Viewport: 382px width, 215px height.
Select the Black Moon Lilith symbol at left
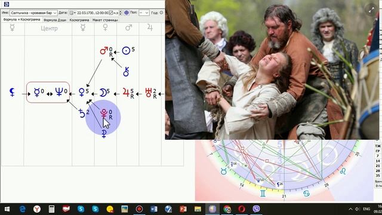(12, 93)
